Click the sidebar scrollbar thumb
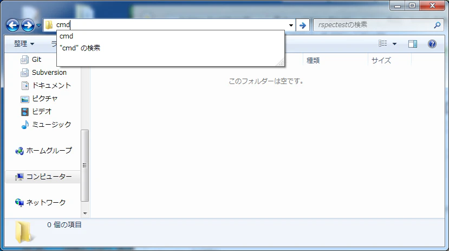The height and width of the screenshot is (251, 449). coord(84,165)
